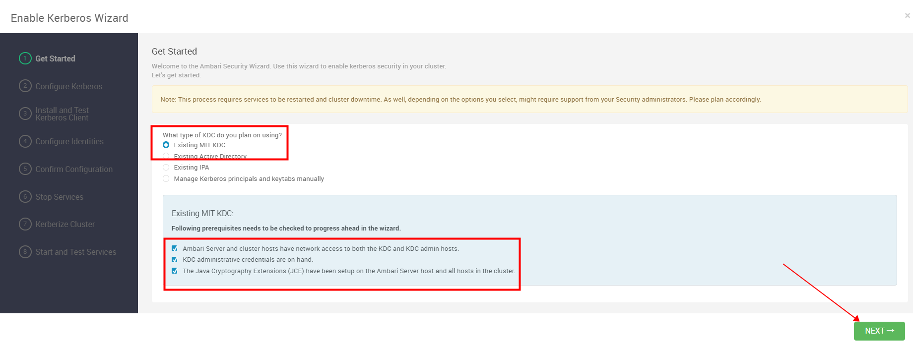Toggle KDC administrative credentials checkbox
This screenshot has width=913, height=347.
pyautogui.click(x=175, y=260)
